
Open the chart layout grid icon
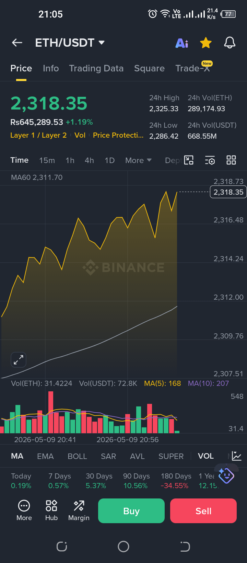[x=231, y=160]
